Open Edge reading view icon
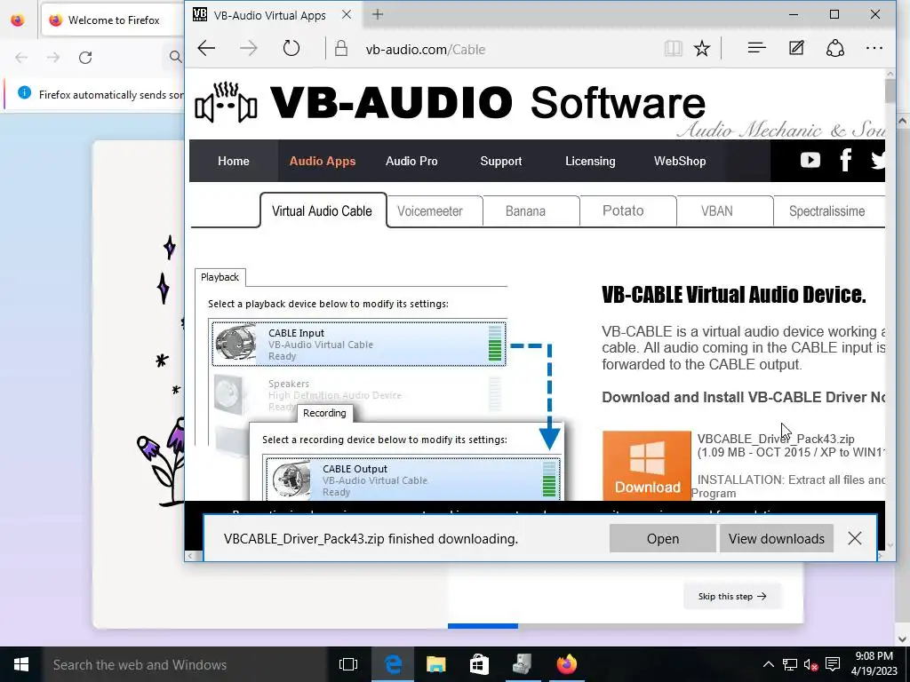 click(x=674, y=49)
